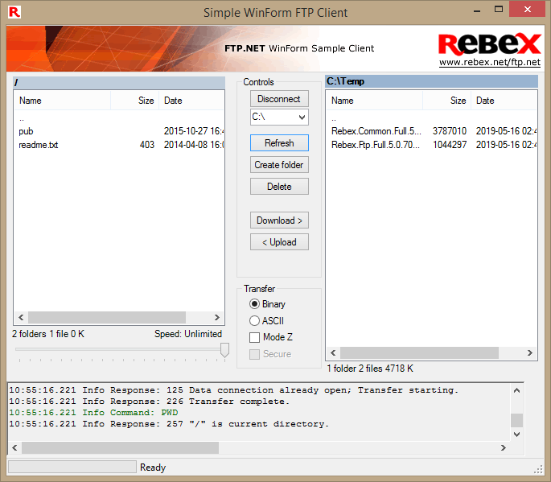Maximize the Simple WinForm FTP Client window
The image size is (551, 482).
[499, 10]
